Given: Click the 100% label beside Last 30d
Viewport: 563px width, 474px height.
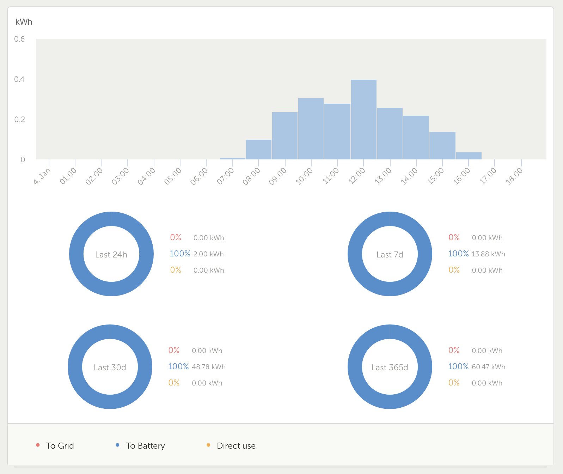Looking at the screenshot, I should [178, 366].
